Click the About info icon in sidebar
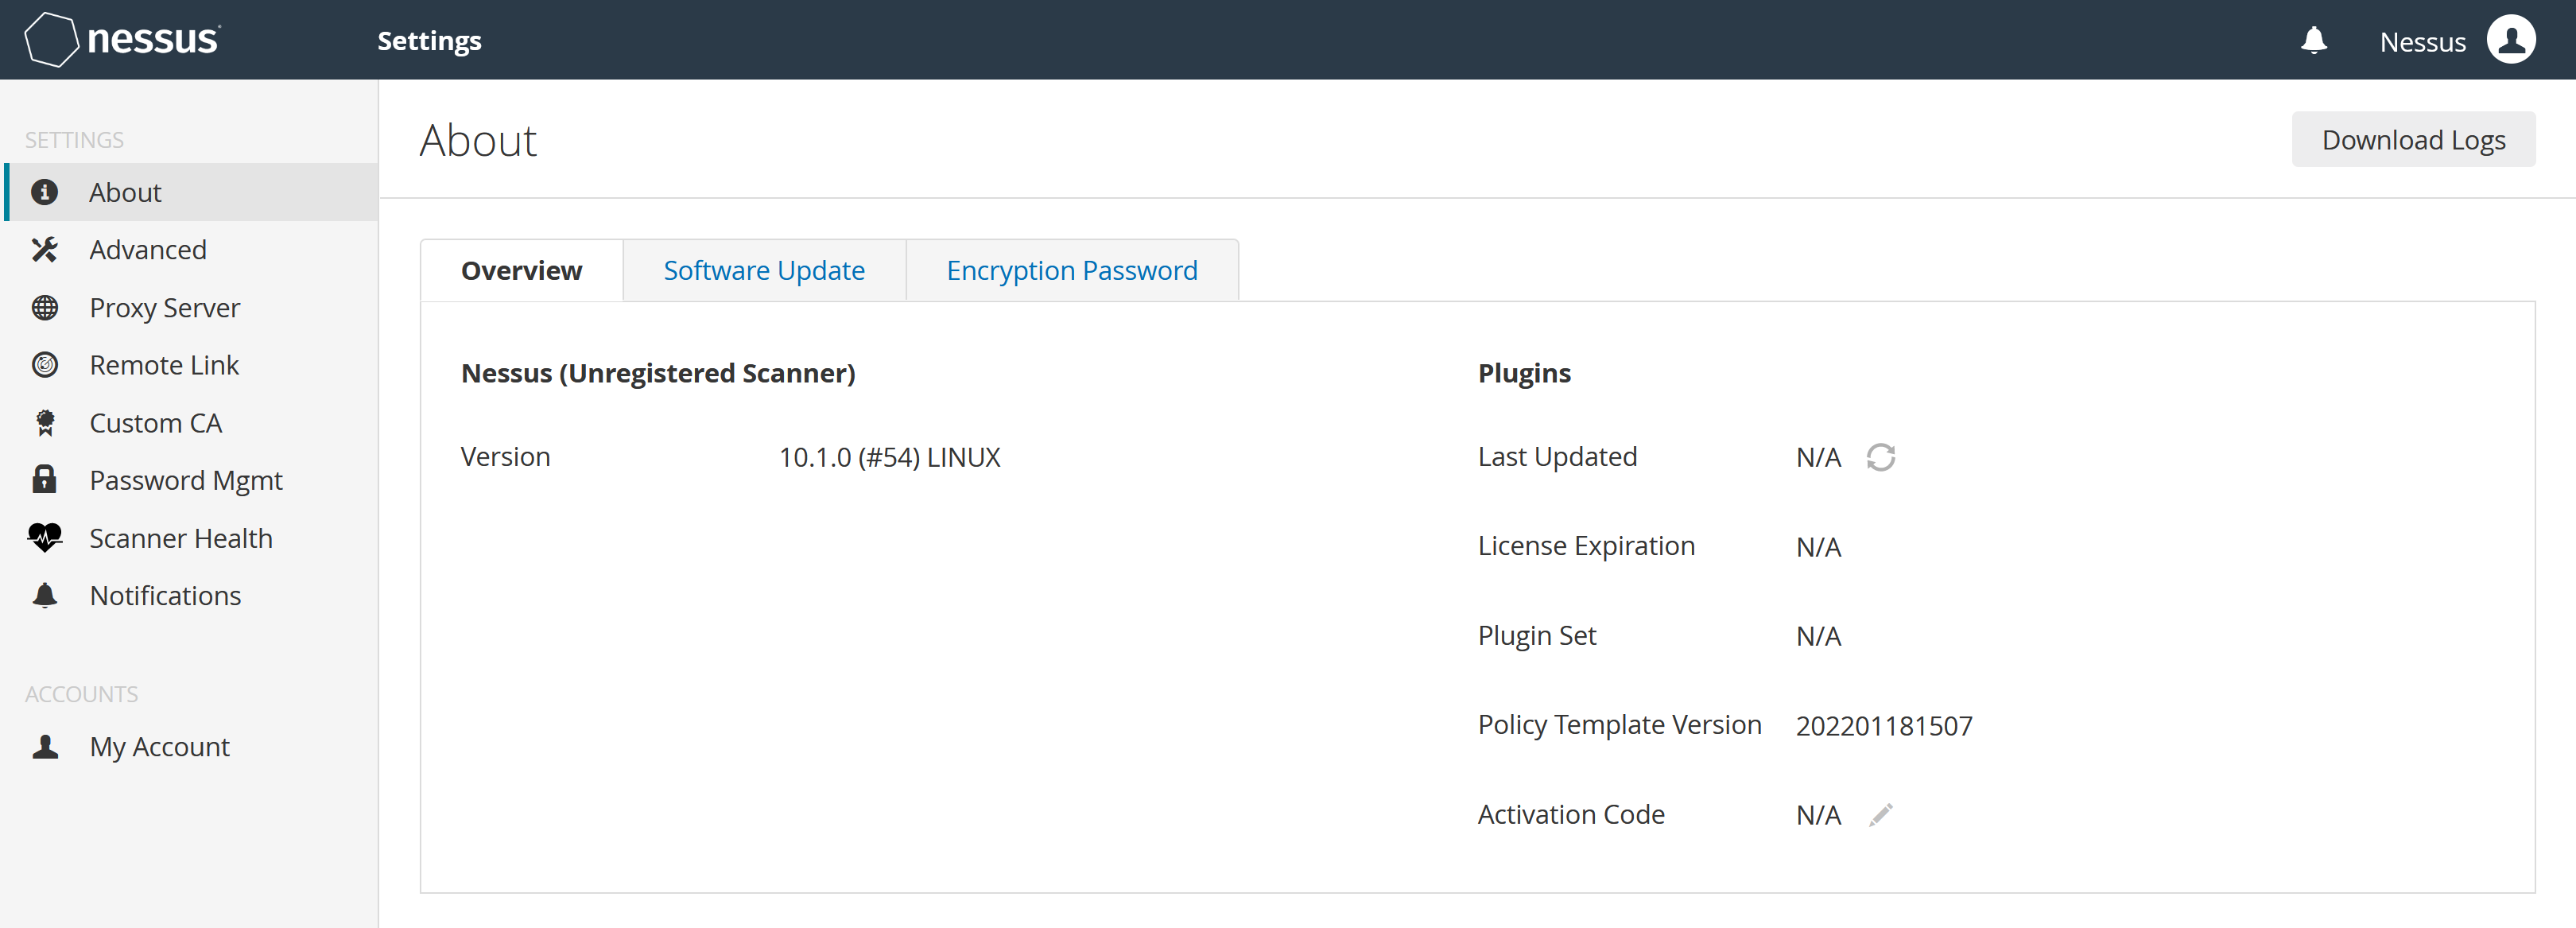This screenshot has height=928, width=2576. tap(44, 192)
